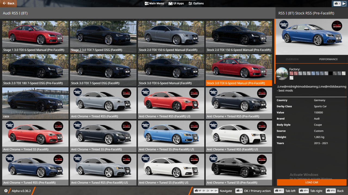Select Stage 2 3.0 TDI 7-Speed DSG (Facelift)
The image size is (348, 195).
pos(103,37)
